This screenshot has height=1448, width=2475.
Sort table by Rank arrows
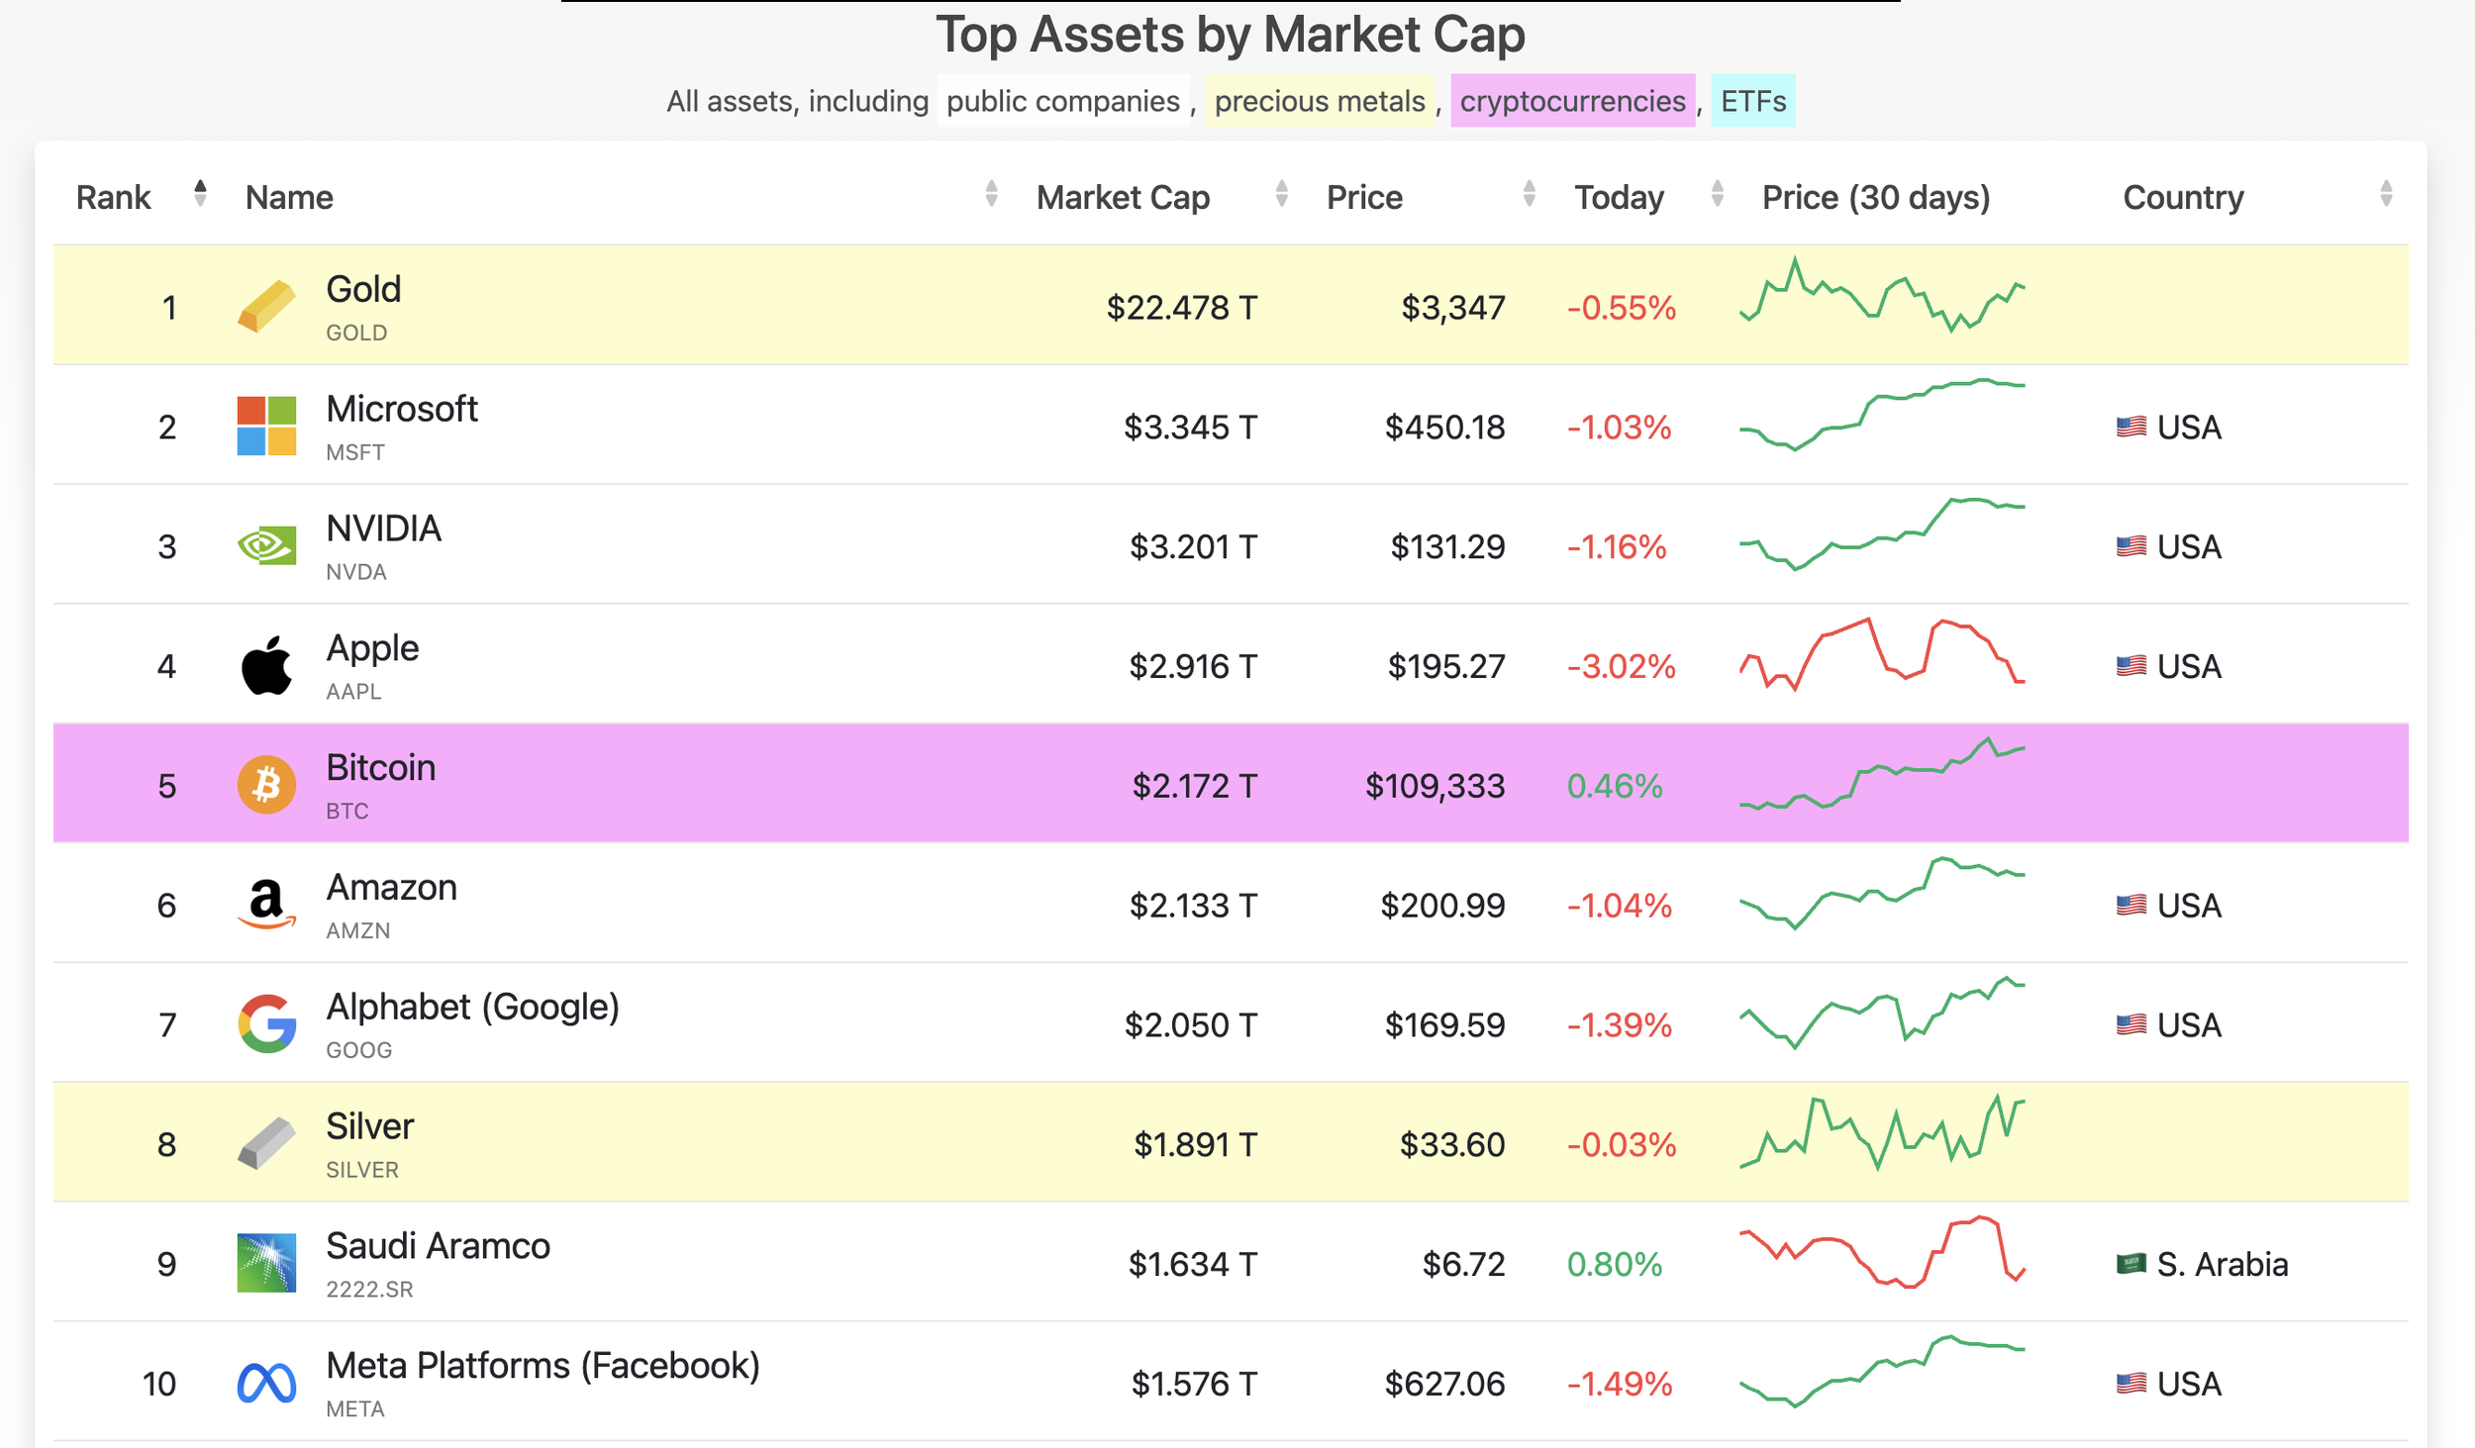pyautogui.click(x=200, y=193)
